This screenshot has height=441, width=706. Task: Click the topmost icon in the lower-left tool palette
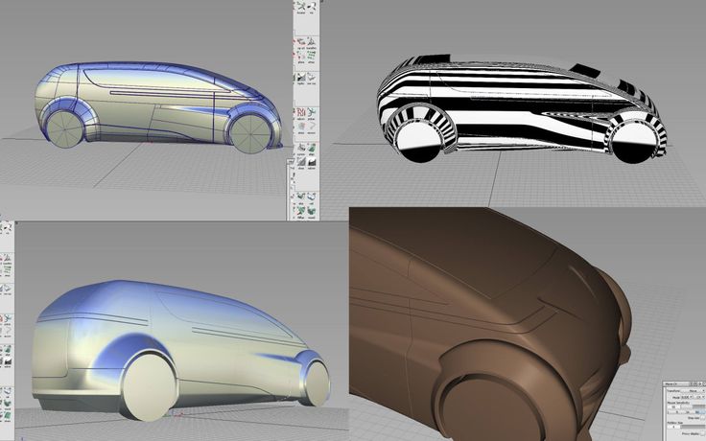click(5, 230)
